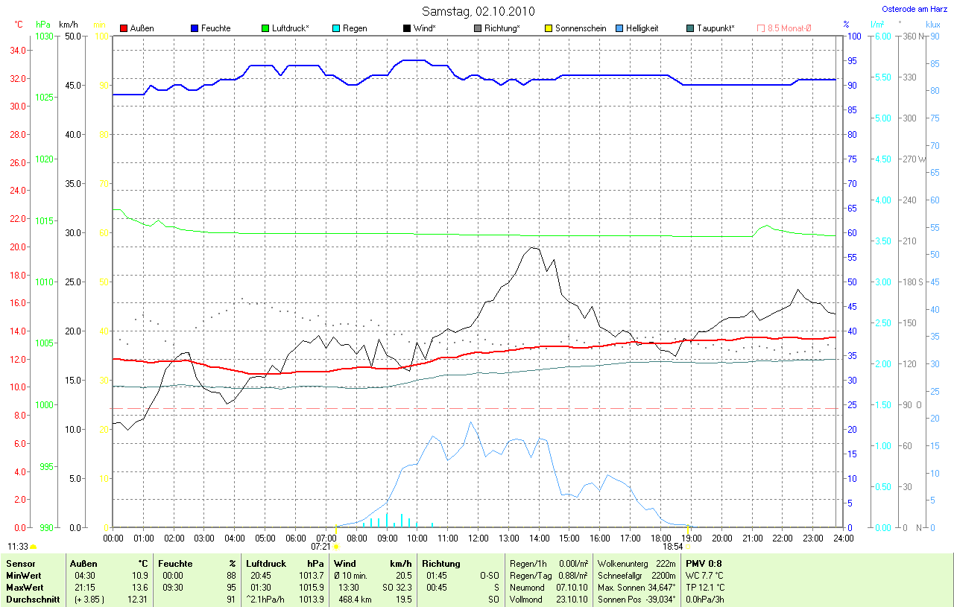Click the Durchschnitt row label
This screenshot has width=954, height=607.
coord(33,600)
